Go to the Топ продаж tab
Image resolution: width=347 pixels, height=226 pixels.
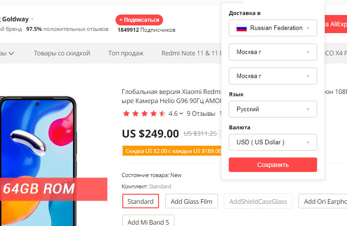[126, 53]
